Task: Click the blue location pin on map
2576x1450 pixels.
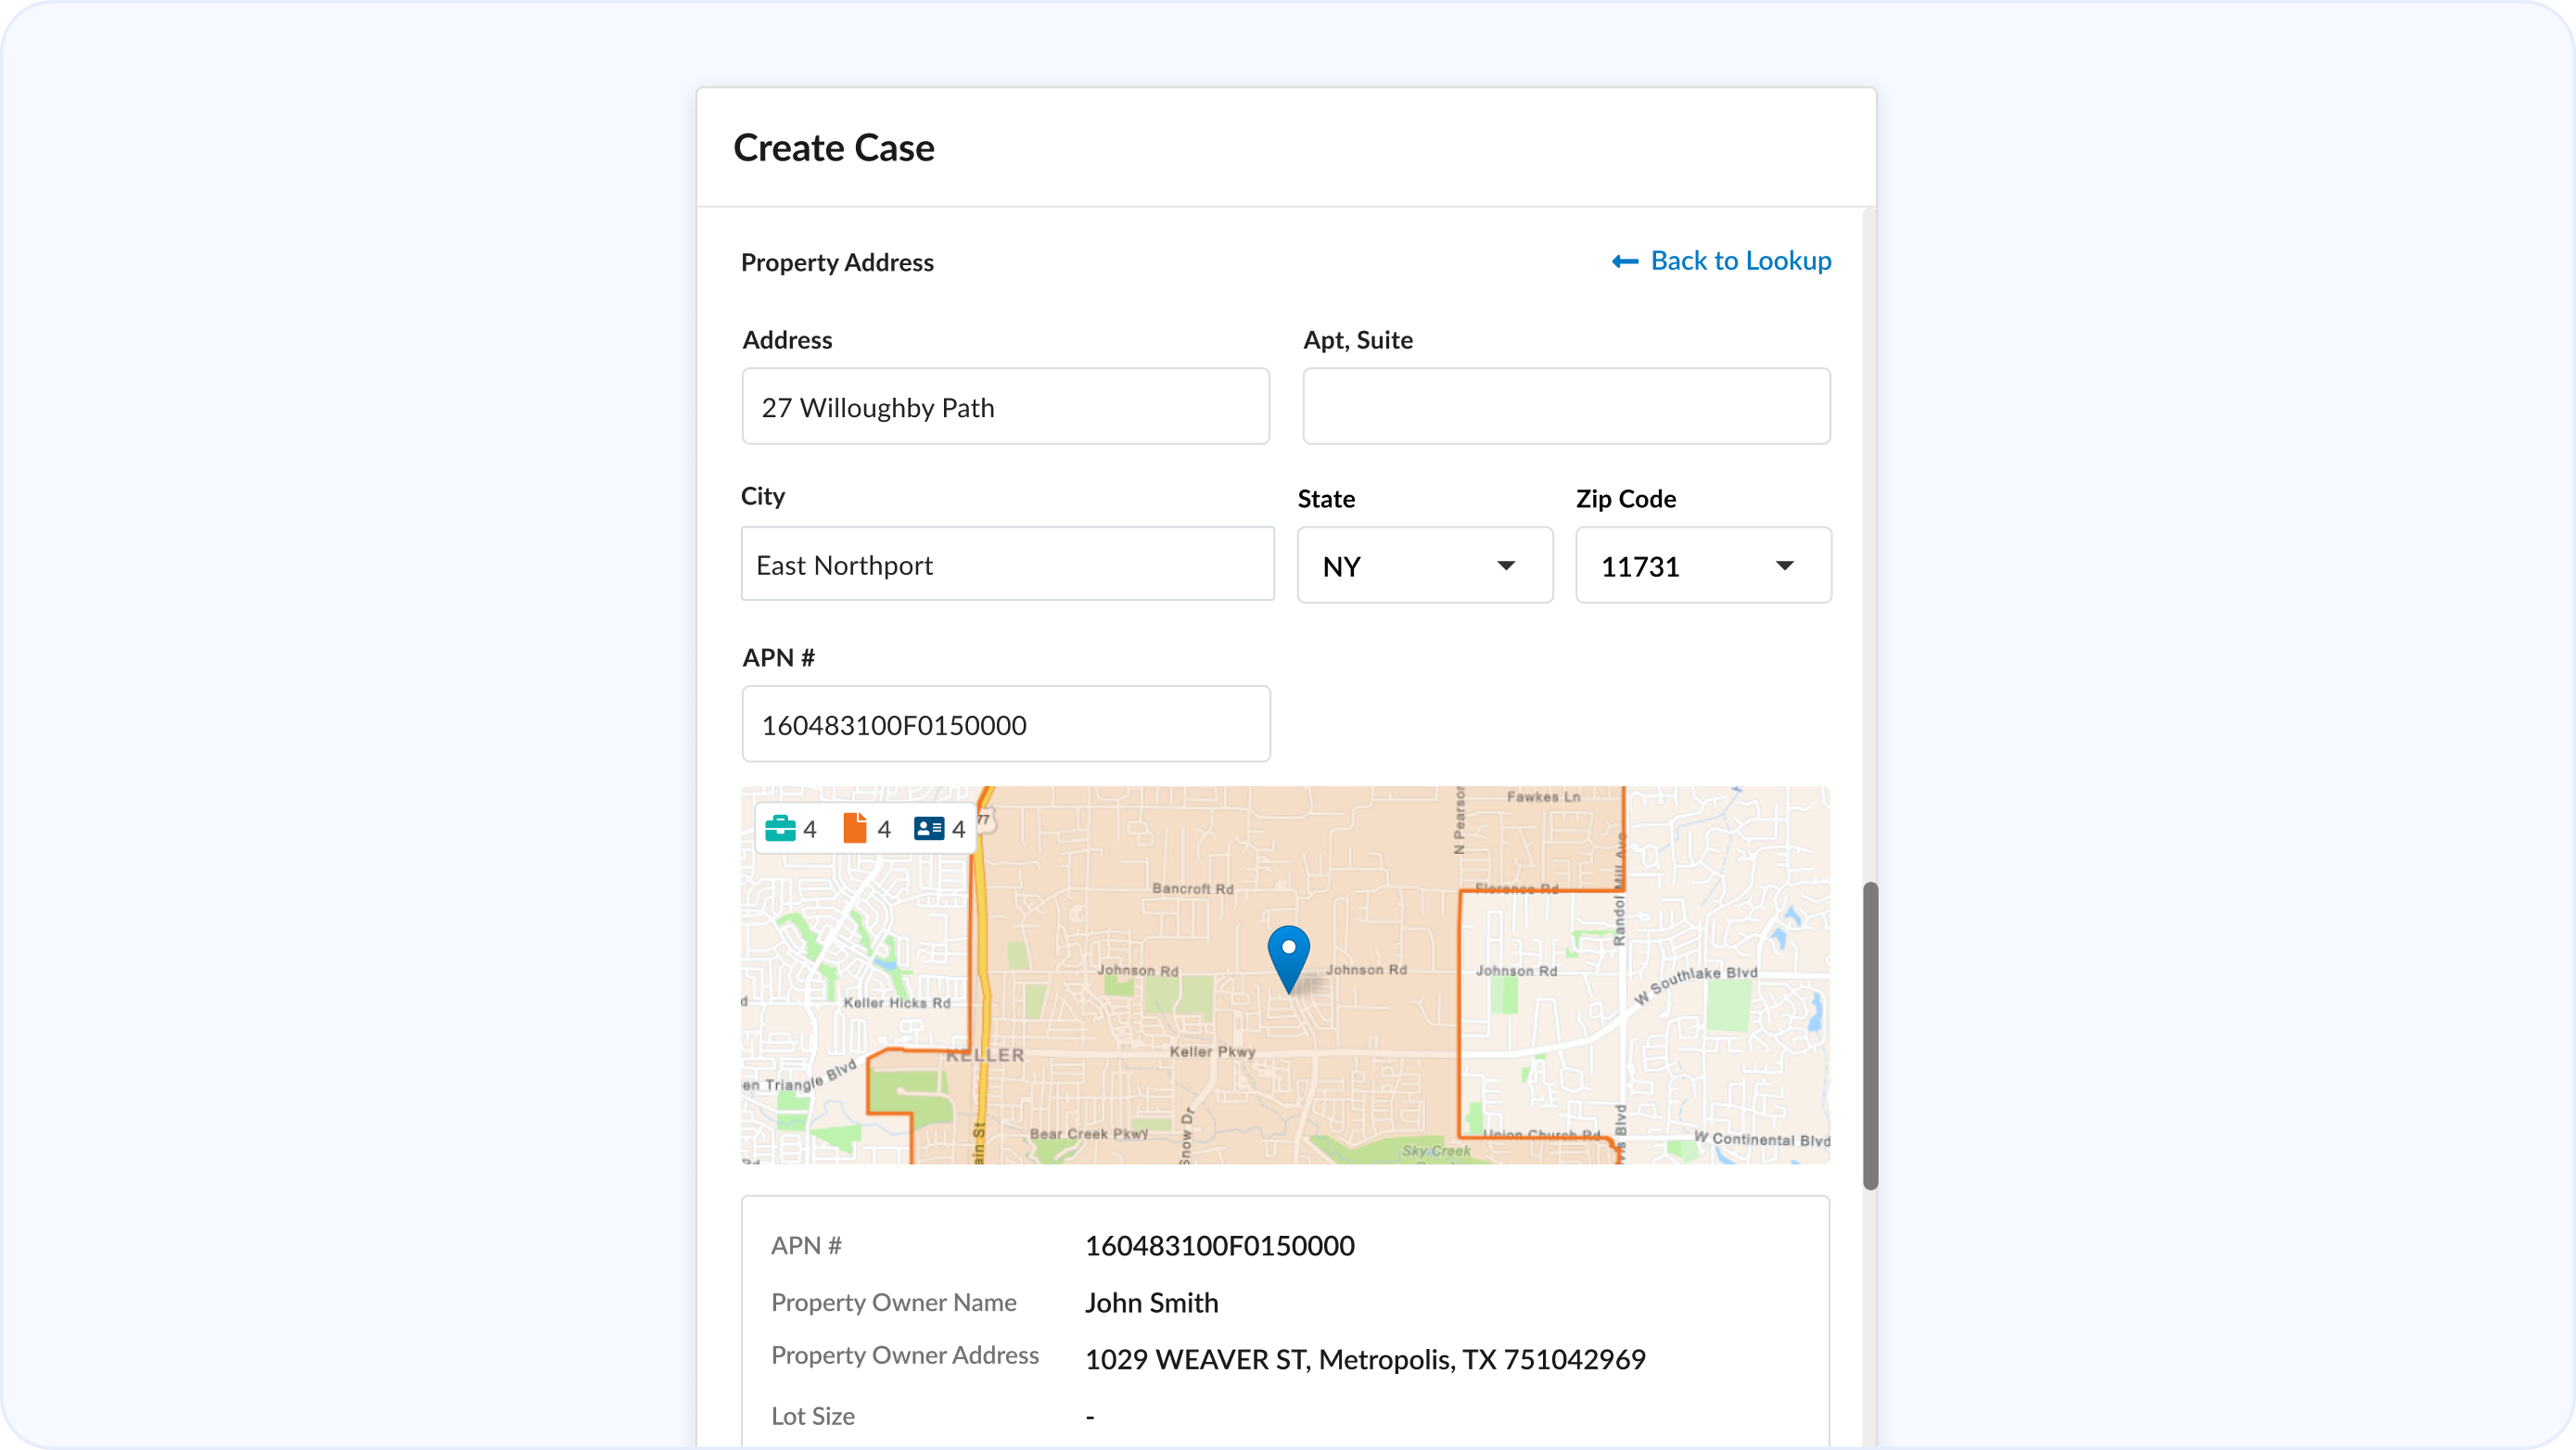Action: click(1288, 955)
